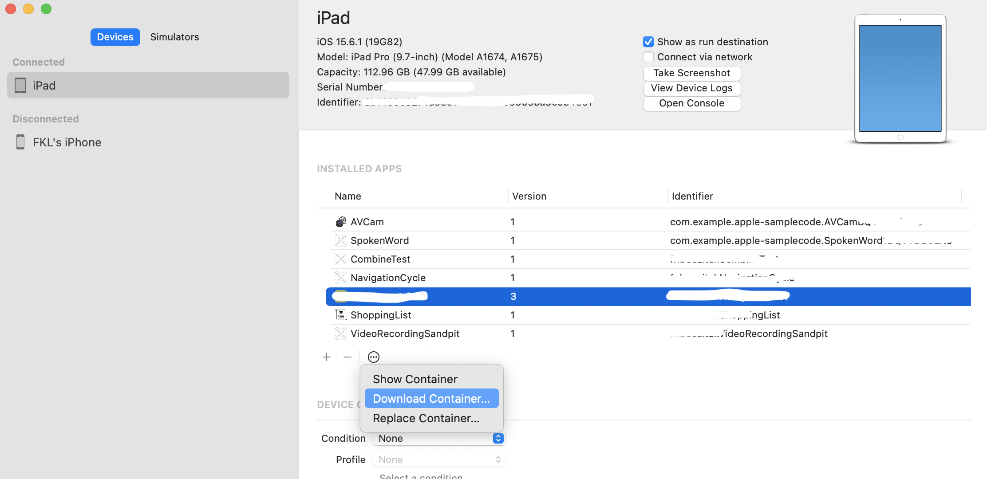
Task: Choose Replace Container… menu item
Action: (432, 418)
